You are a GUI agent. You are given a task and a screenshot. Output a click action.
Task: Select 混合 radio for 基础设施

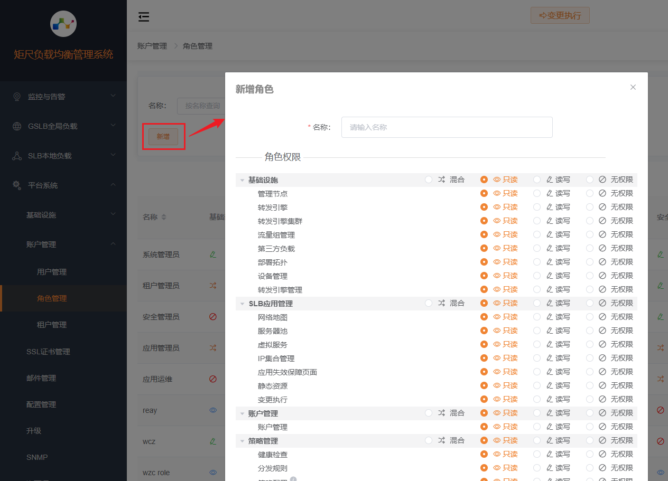pyautogui.click(x=429, y=180)
